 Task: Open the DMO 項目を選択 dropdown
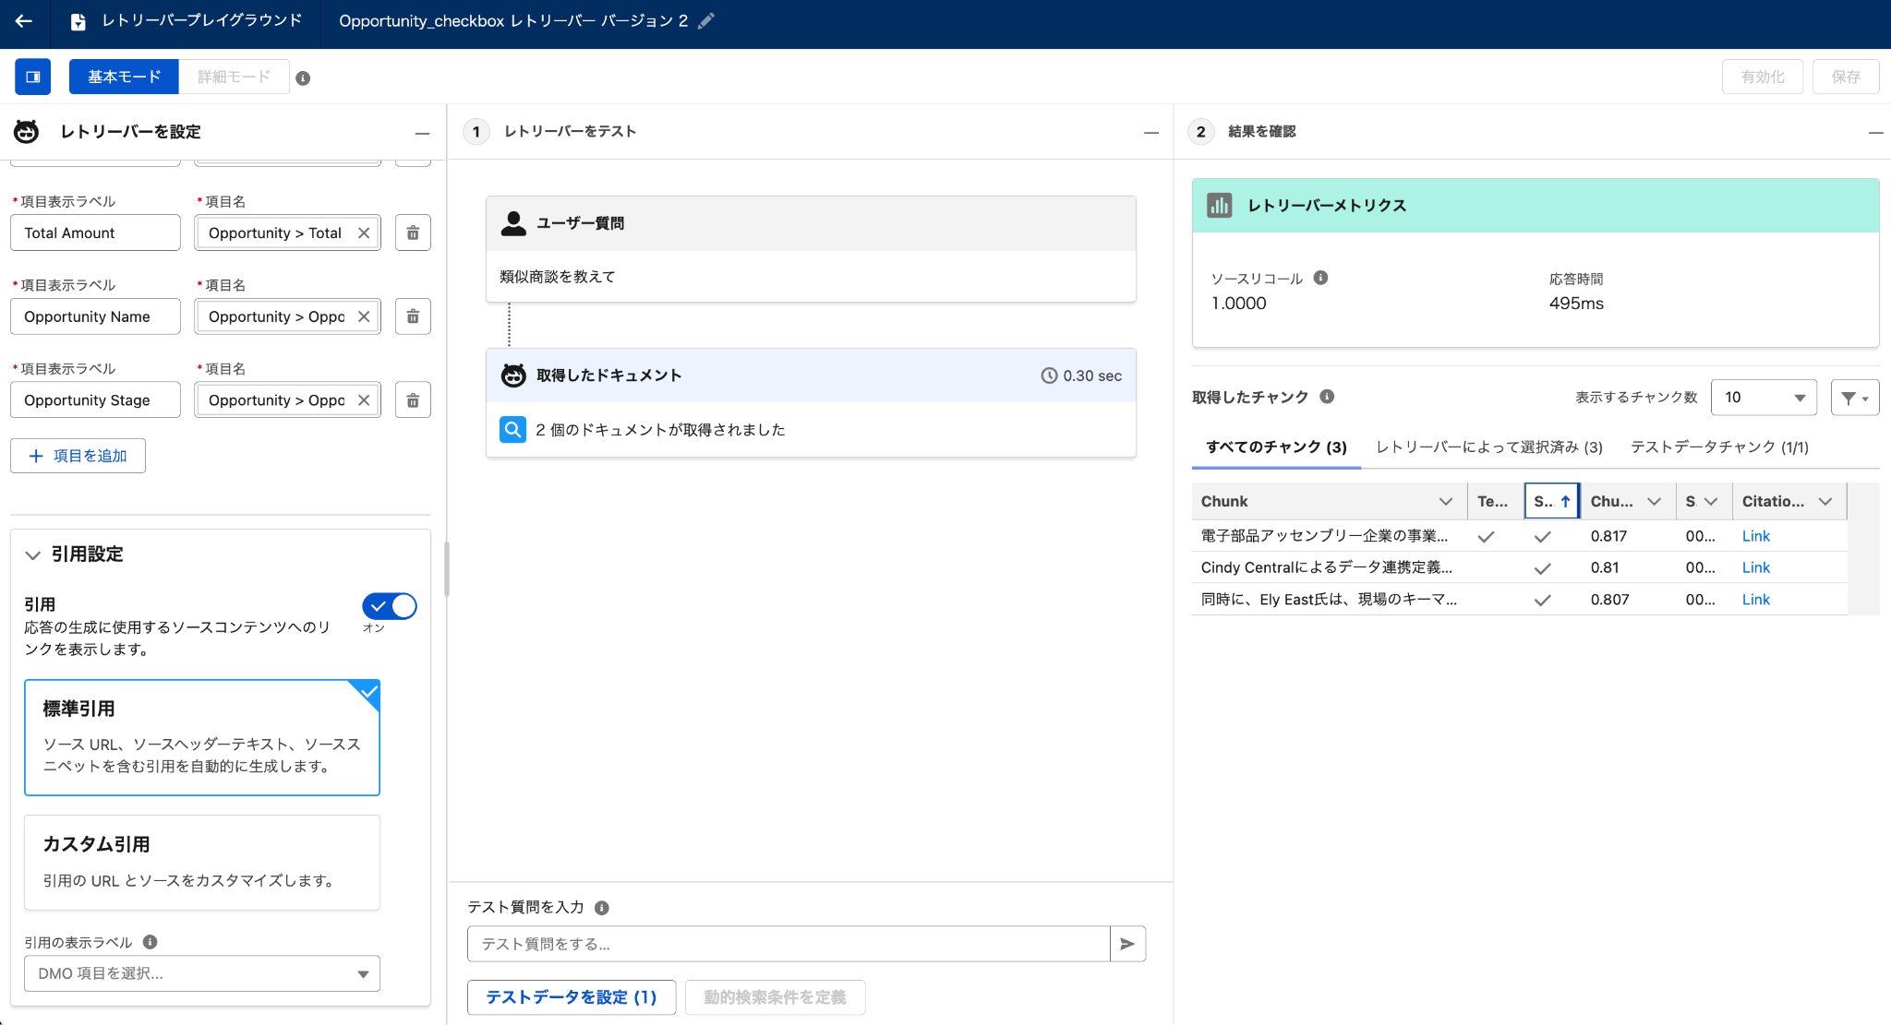tap(202, 973)
